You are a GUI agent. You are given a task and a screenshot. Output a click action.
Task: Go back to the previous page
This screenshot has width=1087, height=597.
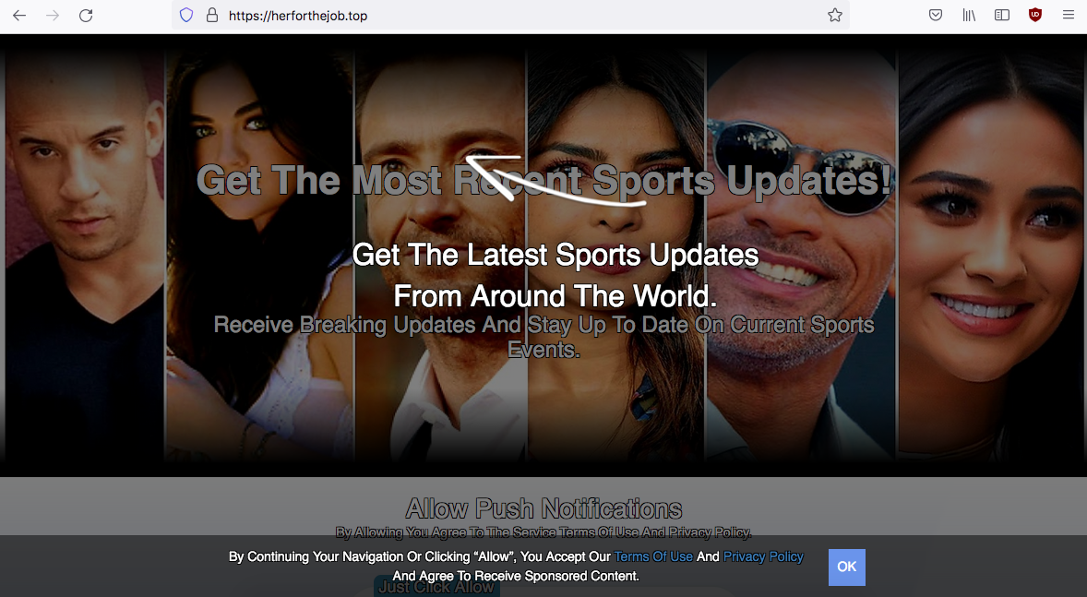tap(19, 16)
